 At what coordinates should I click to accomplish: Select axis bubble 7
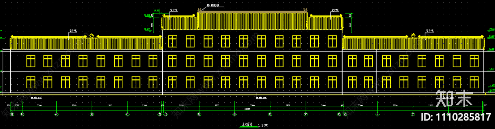click(306, 115)
